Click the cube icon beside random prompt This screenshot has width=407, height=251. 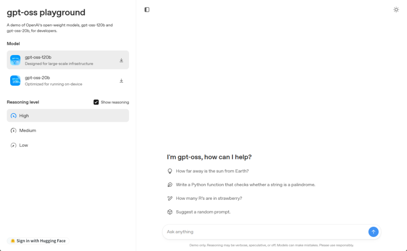pyautogui.click(x=170, y=212)
